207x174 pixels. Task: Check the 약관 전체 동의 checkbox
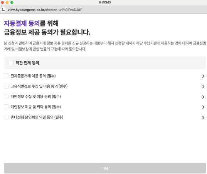(x=11, y=63)
